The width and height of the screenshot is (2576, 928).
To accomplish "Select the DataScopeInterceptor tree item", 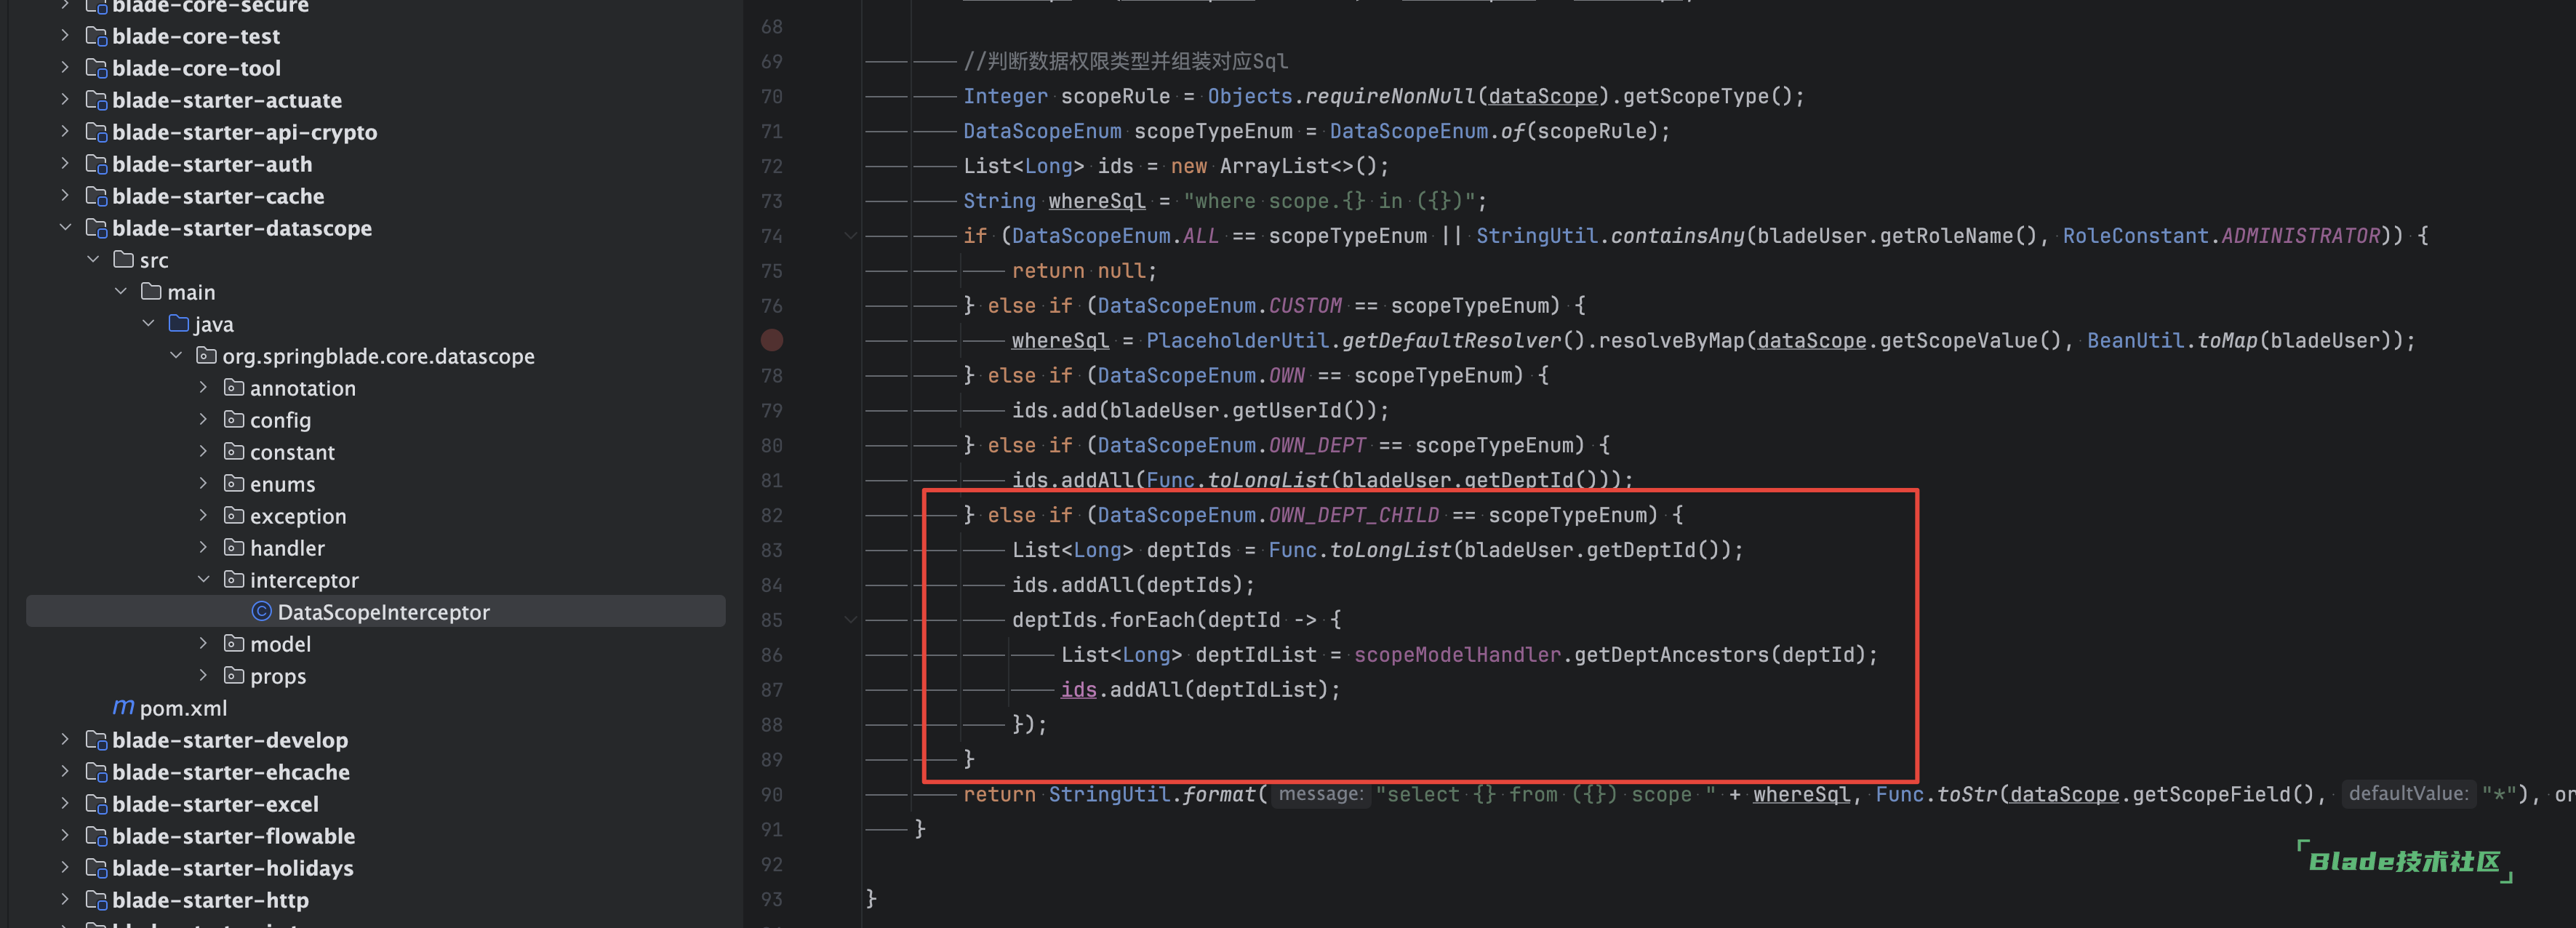I will 376,612.
